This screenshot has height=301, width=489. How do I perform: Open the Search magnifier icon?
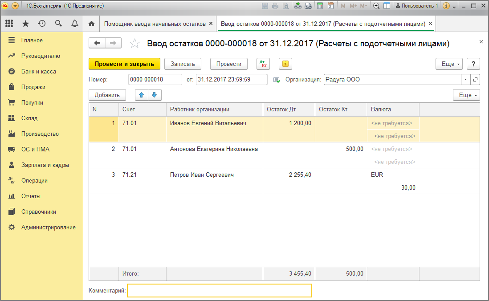[x=58, y=24]
